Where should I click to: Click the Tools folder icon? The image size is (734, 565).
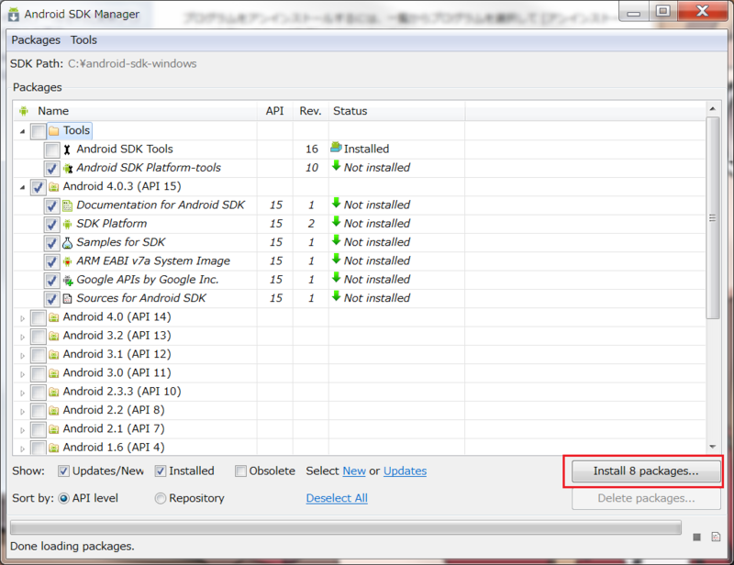click(54, 130)
